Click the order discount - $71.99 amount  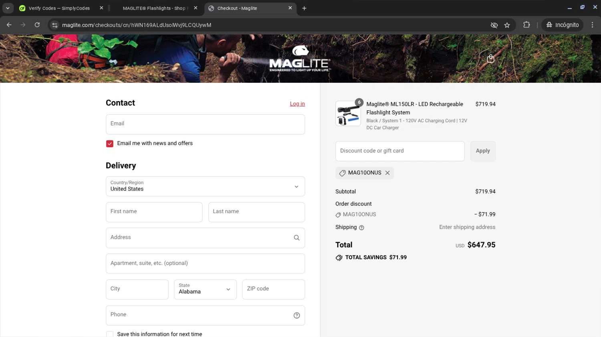(485, 214)
